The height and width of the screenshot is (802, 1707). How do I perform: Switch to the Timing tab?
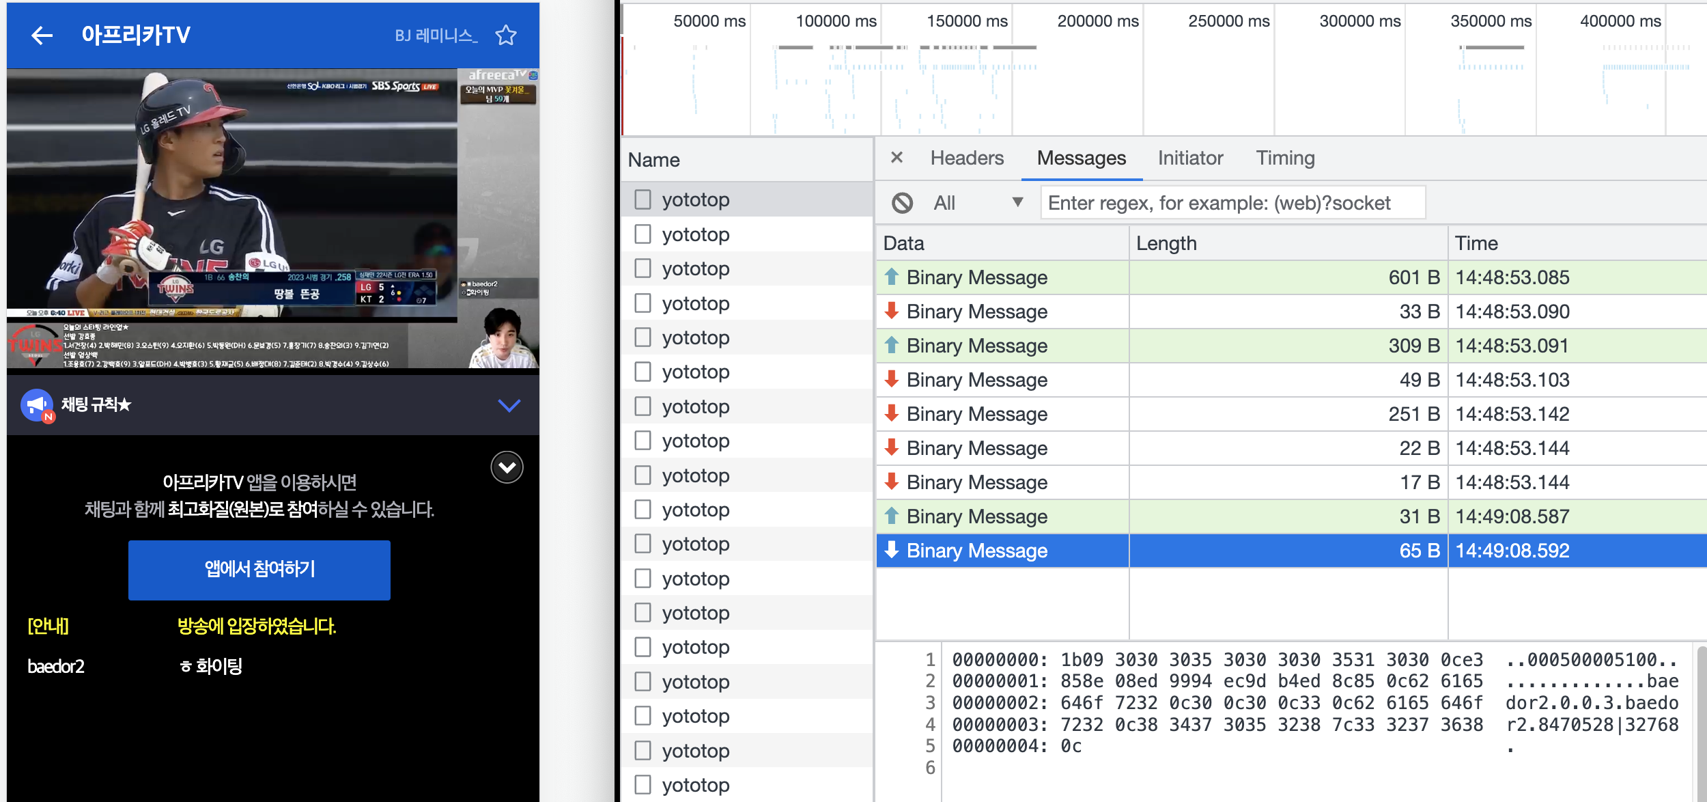click(1284, 158)
